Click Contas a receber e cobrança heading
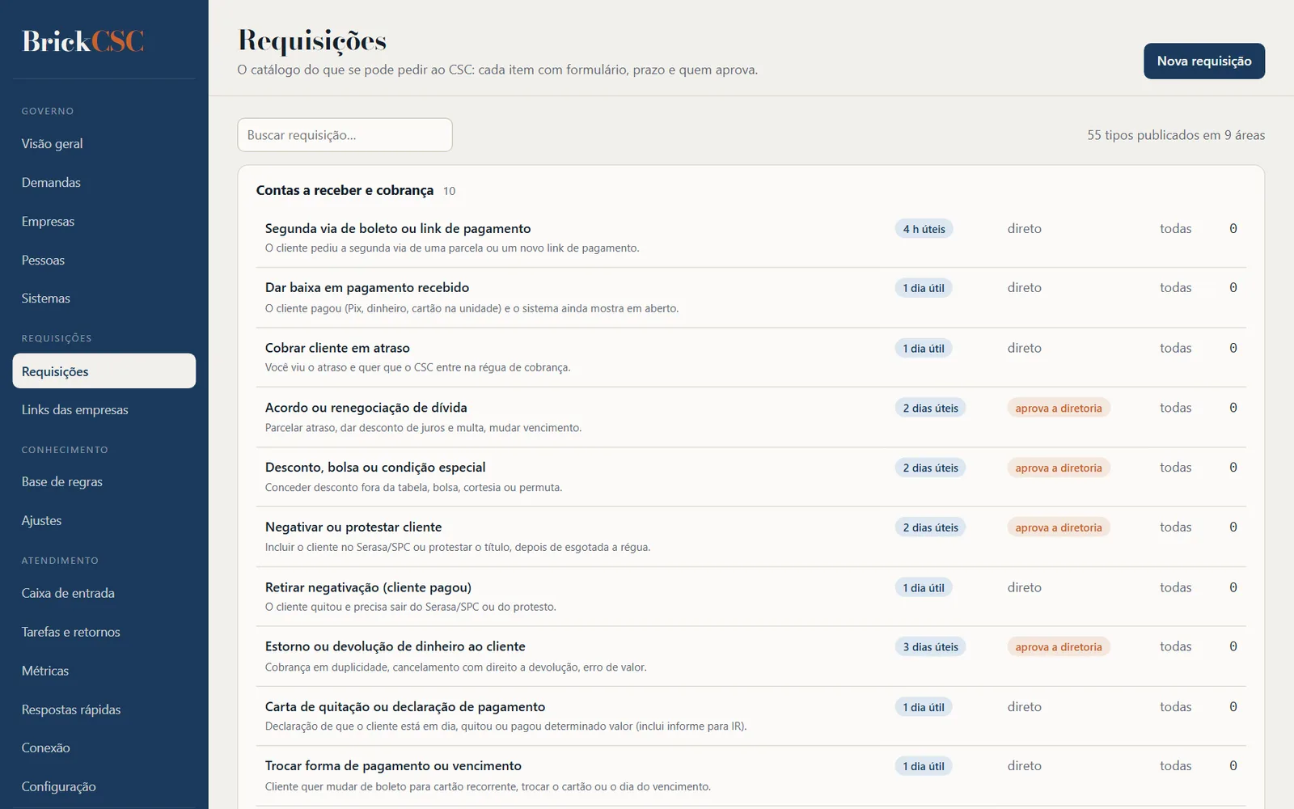This screenshot has height=809, width=1294. (345, 190)
